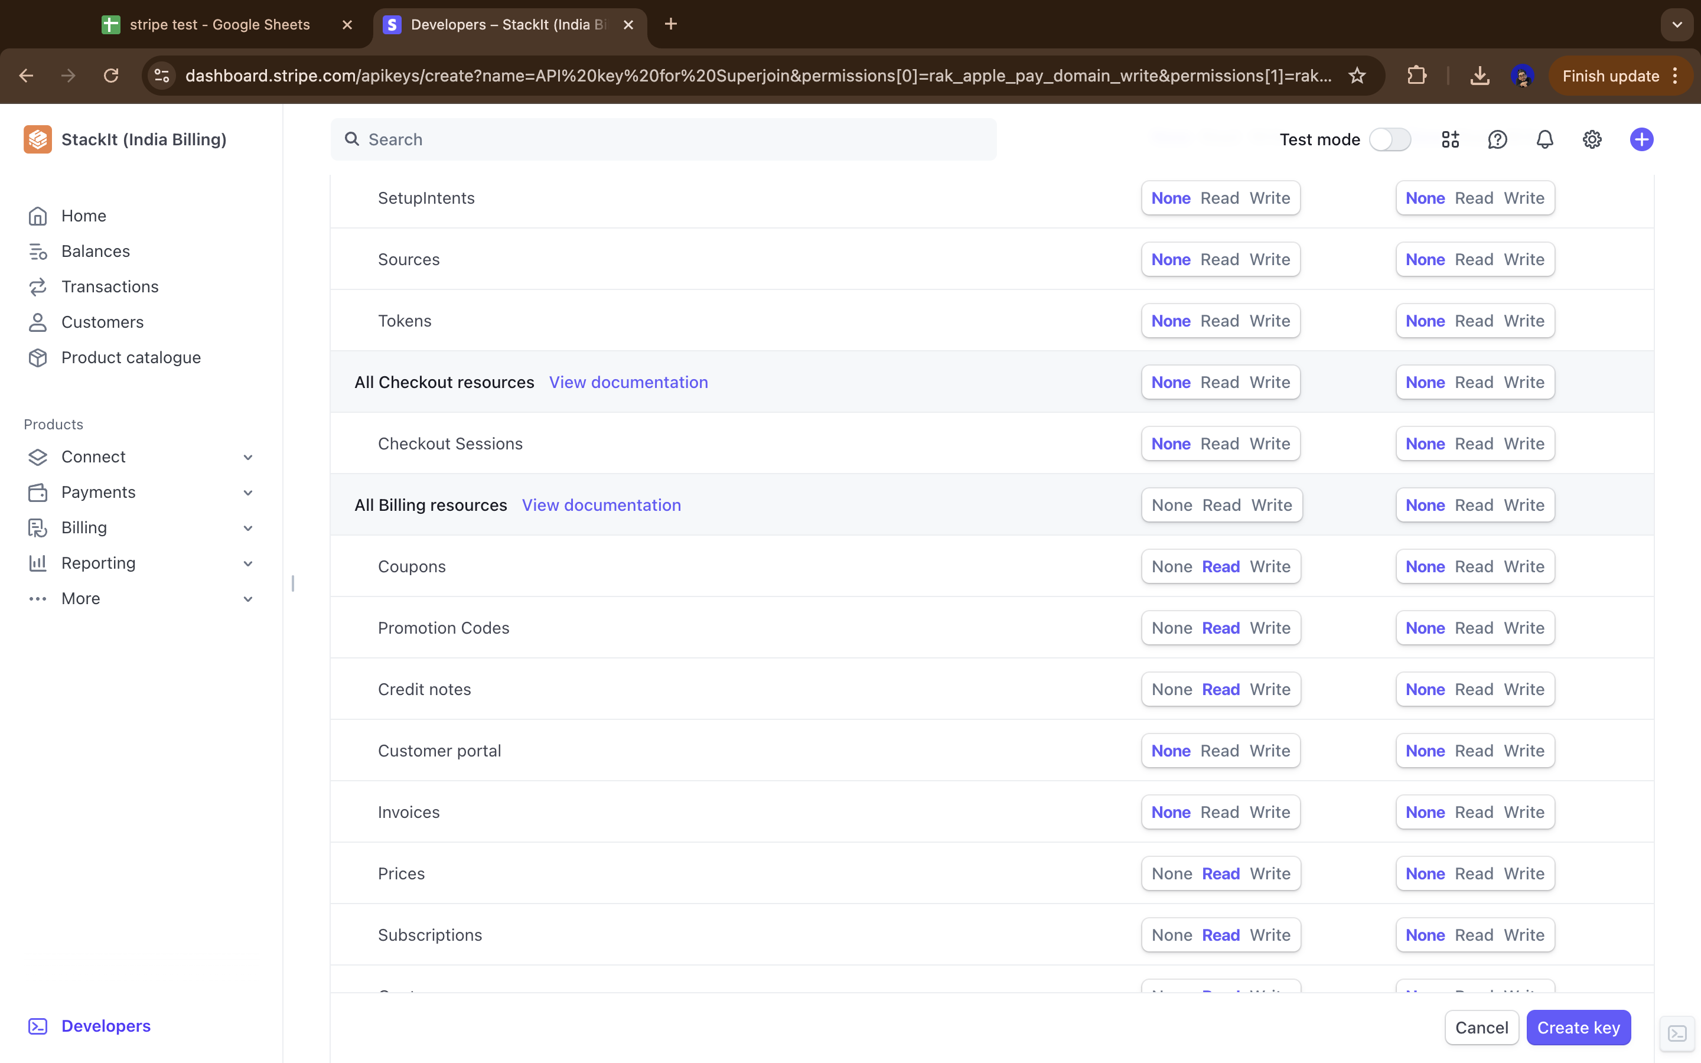
Task: Open the help question mark icon
Action: 1497,139
